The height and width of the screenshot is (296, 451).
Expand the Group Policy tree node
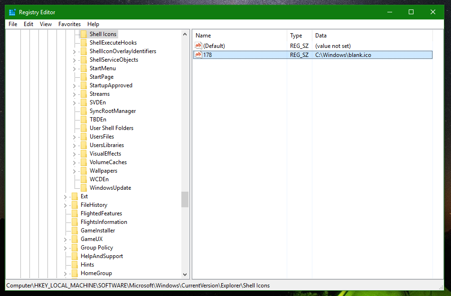66,248
